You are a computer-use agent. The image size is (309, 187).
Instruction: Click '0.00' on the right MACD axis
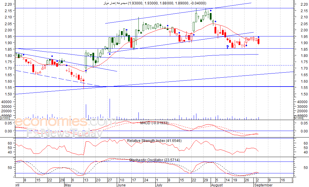coord(304,131)
